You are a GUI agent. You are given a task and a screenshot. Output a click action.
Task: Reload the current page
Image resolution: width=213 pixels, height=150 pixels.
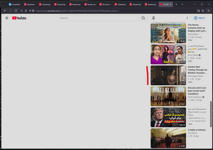coord(16,11)
